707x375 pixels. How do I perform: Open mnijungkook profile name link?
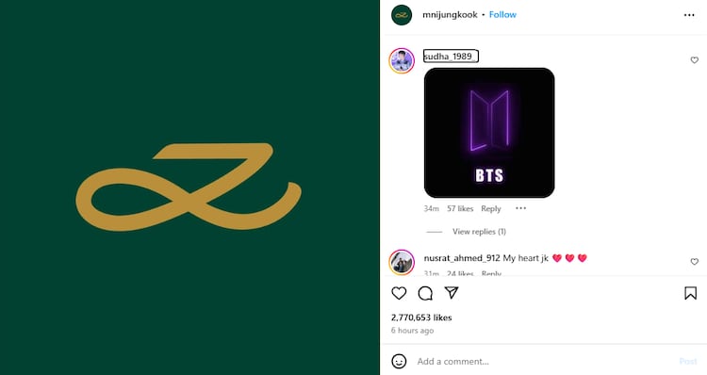coord(450,15)
